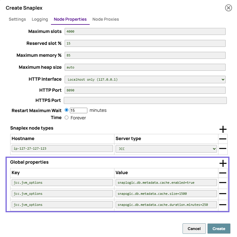Open the Server type dropdown
Viewport: 237px width, 237px height.
click(x=215, y=148)
